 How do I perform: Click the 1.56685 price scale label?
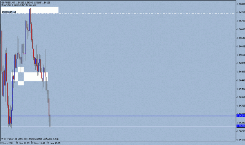tap(241, 29)
